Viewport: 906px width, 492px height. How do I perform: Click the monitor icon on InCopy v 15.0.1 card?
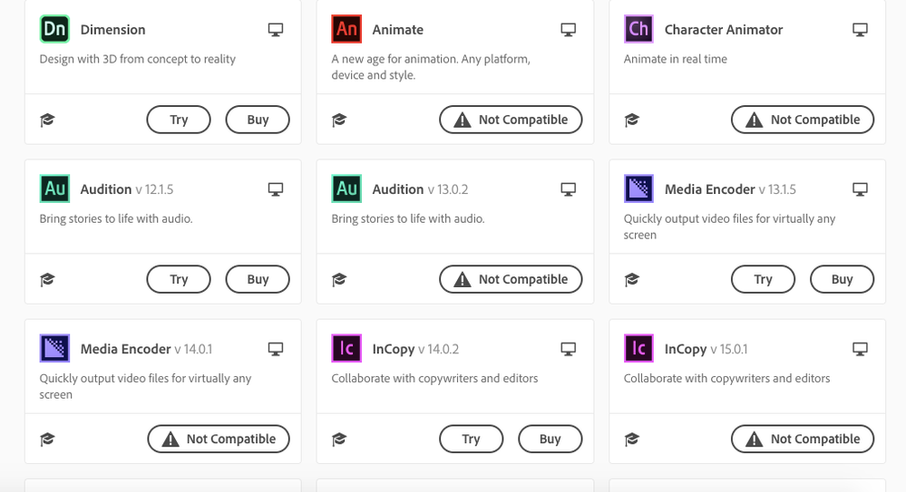pyautogui.click(x=861, y=350)
